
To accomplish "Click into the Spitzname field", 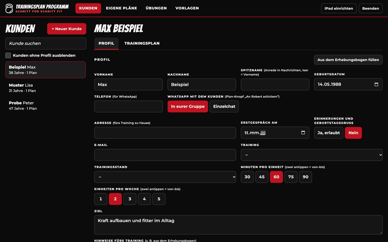I will click(x=275, y=84).
